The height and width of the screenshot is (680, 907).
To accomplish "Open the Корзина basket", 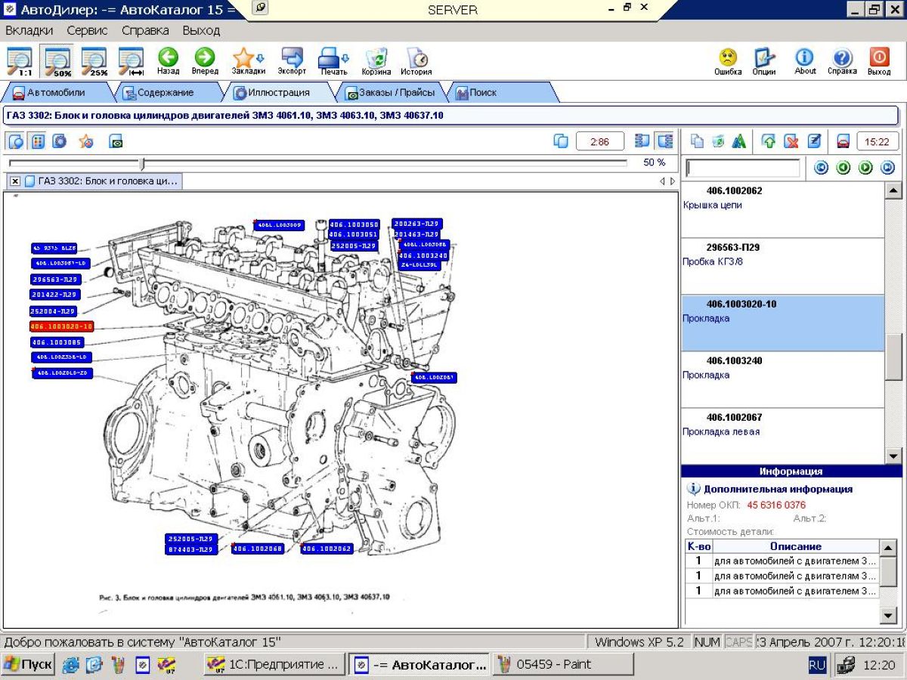I will point(376,62).
